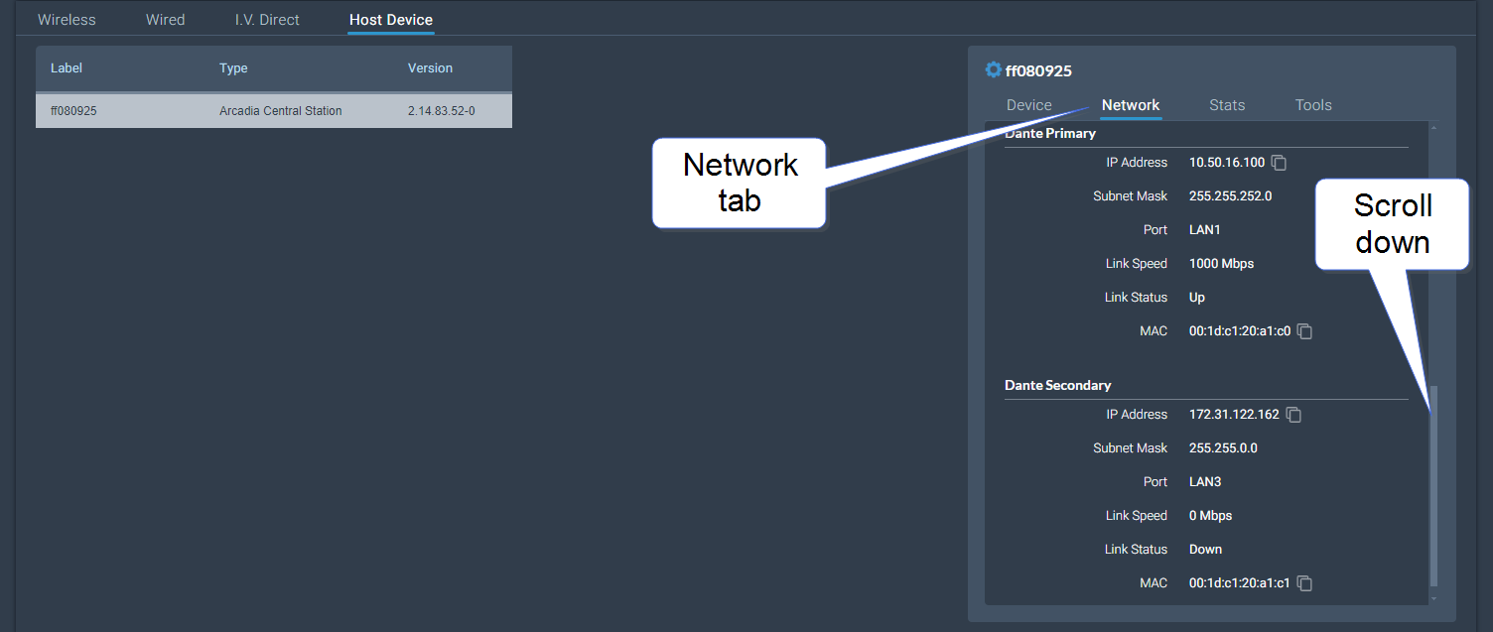1493x632 pixels.
Task: Click the Version column header
Action: tap(430, 68)
